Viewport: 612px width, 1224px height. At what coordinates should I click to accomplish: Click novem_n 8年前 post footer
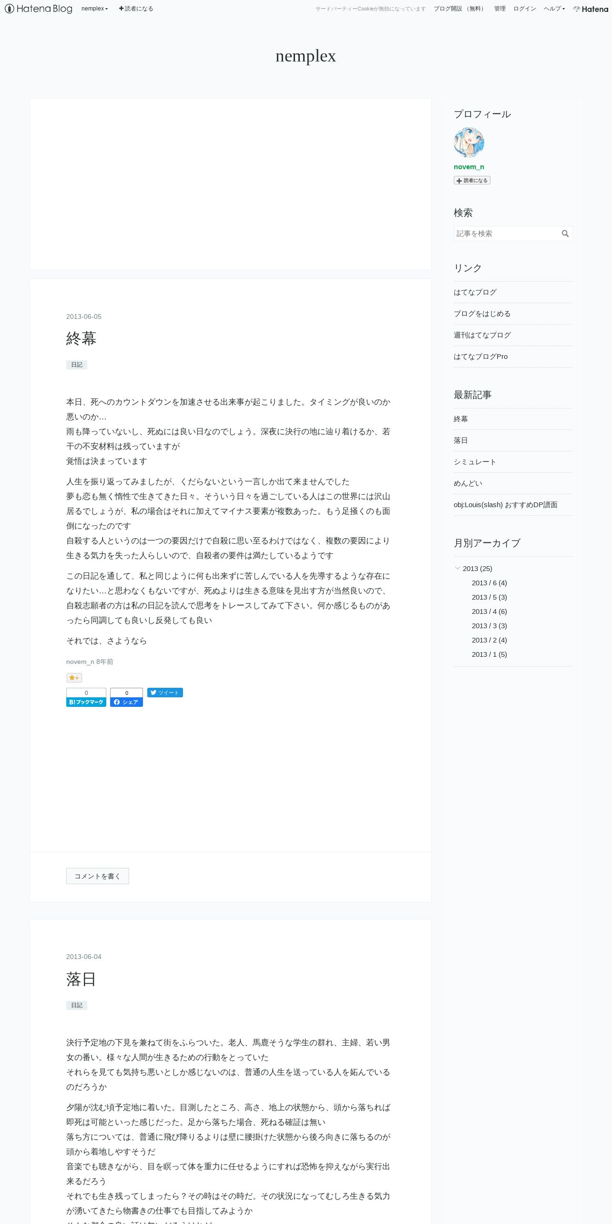click(x=90, y=662)
